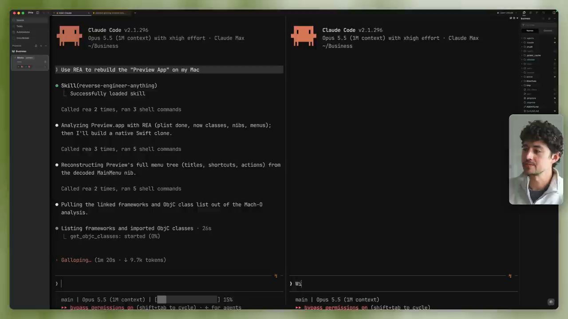
Task: Open a new tab with plus icon
Action: click(135, 13)
